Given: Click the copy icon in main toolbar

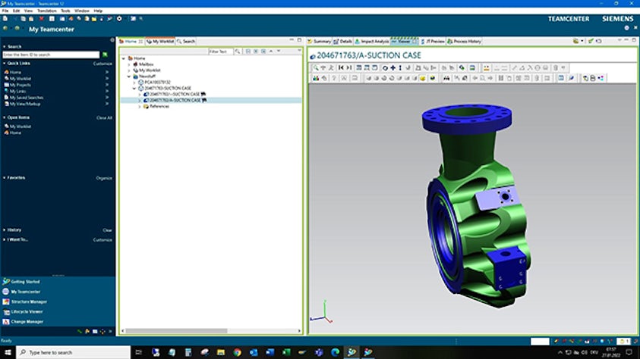Looking at the screenshot, I should (x=24, y=19).
